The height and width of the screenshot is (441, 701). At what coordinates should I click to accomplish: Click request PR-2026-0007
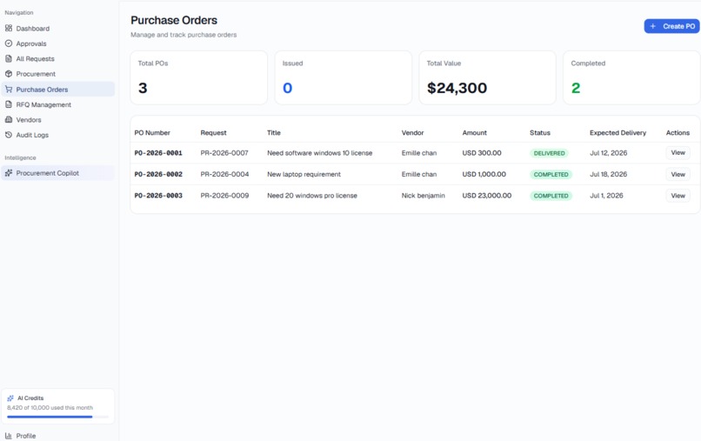[x=224, y=153]
